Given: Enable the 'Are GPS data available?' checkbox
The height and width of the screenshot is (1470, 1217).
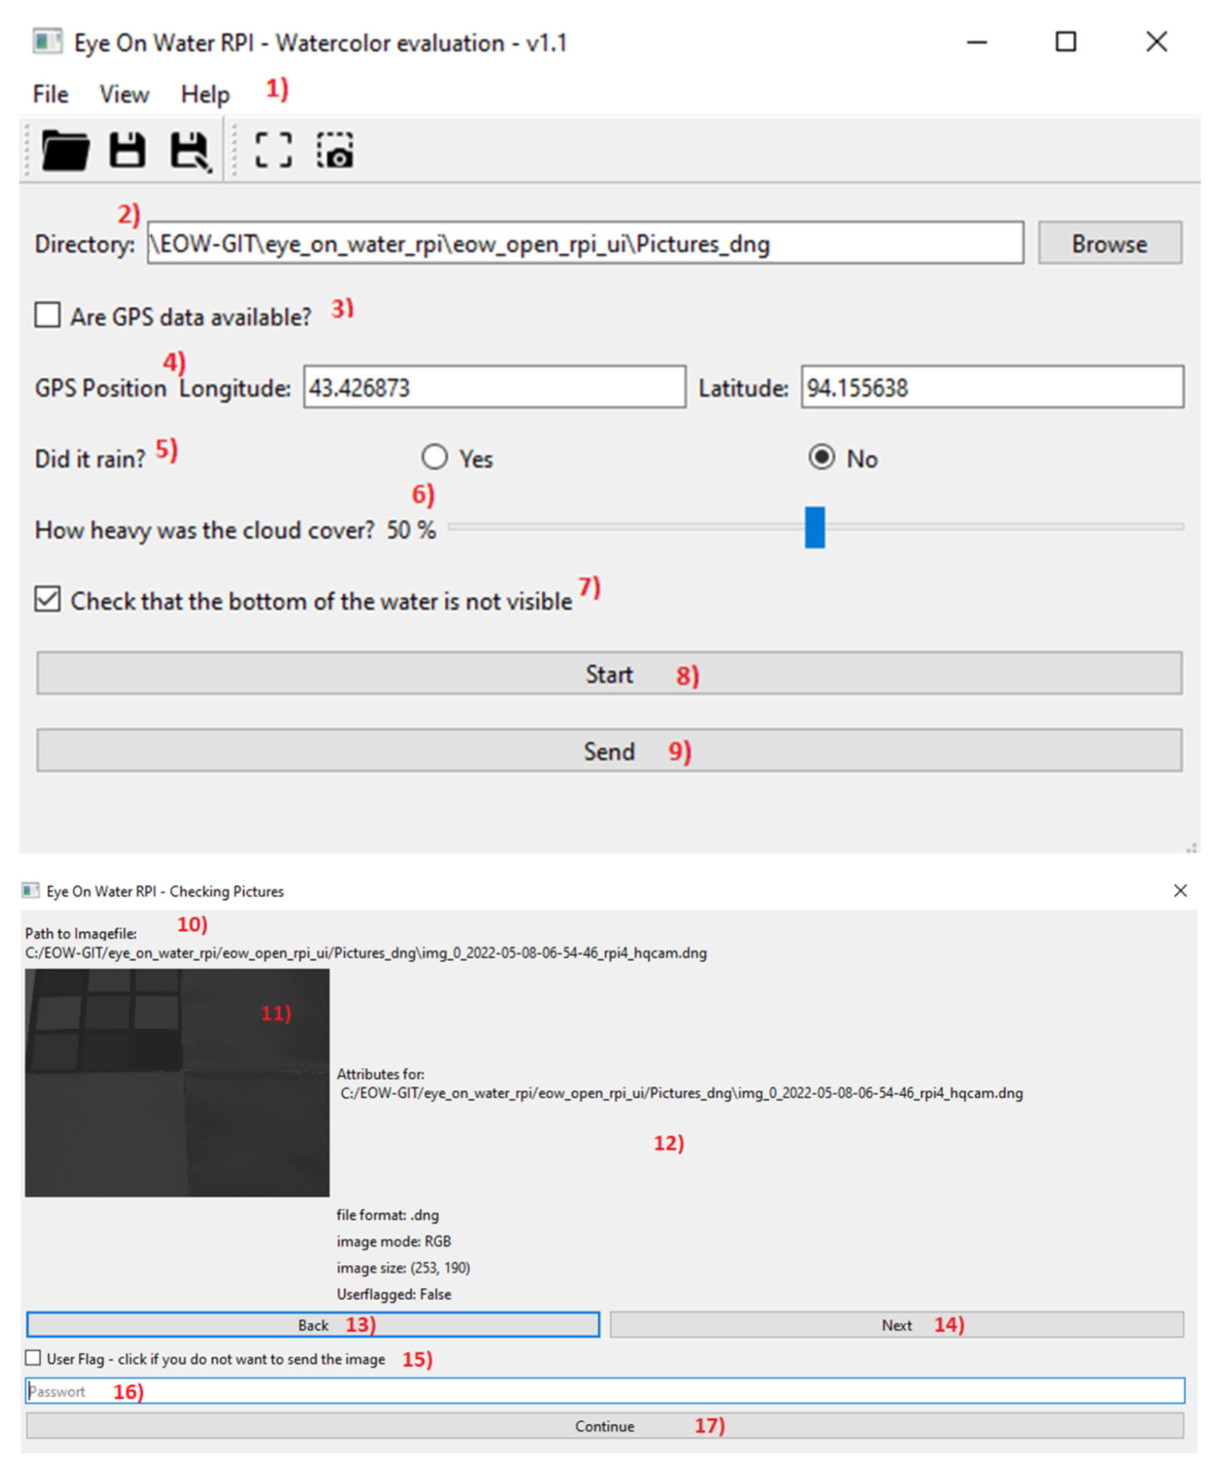Looking at the screenshot, I should click(48, 315).
